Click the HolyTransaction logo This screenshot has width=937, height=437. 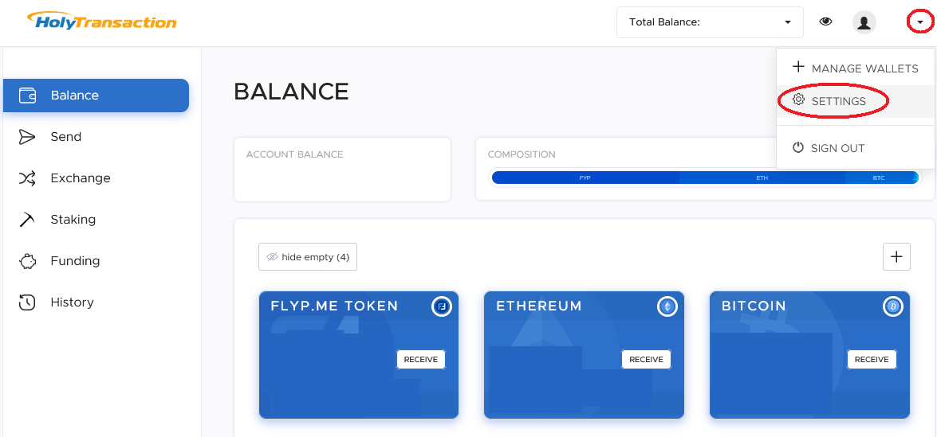pos(101,21)
